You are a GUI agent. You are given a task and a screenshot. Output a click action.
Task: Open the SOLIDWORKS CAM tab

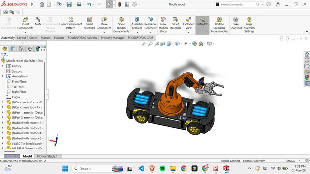pyautogui.click(x=140, y=38)
